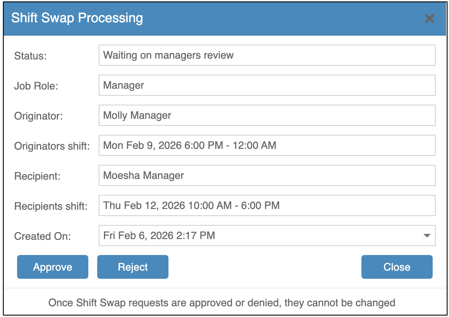Click the "Status:" label

click(x=31, y=56)
